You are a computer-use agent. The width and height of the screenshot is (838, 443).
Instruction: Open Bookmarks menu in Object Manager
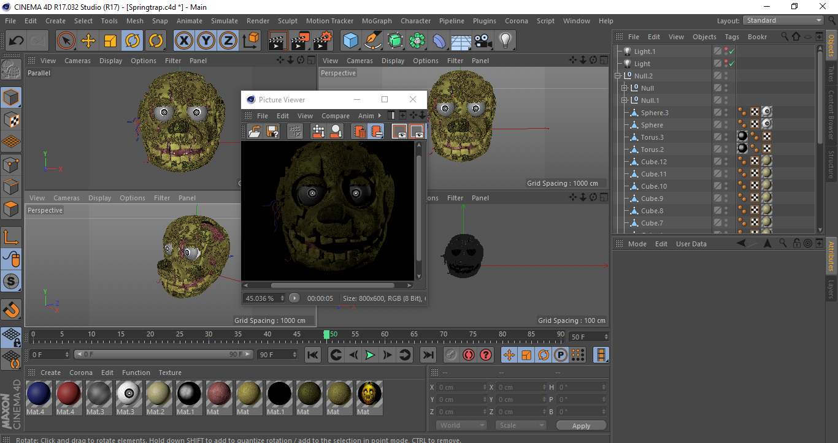pyautogui.click(x=757, y=37)
